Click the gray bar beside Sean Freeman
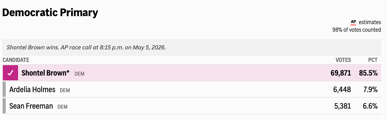 (4, 106)
